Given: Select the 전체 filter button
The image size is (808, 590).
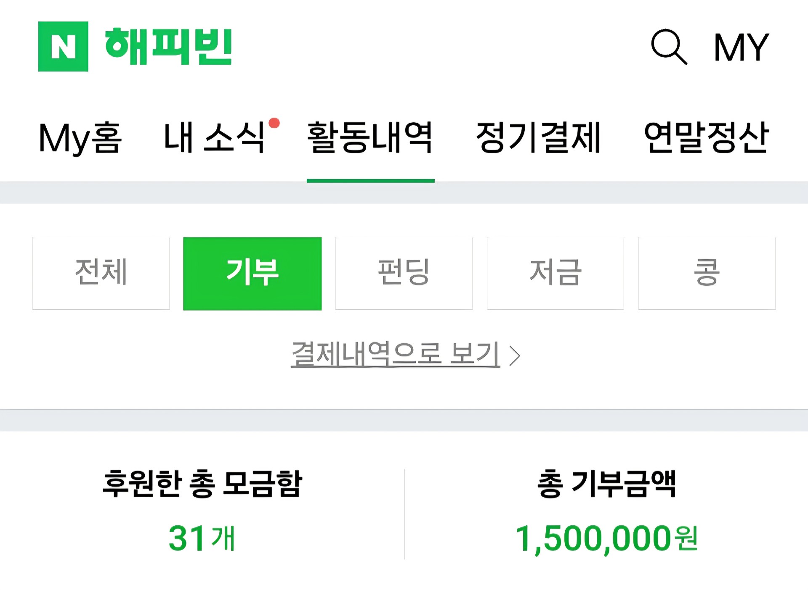Looking at the screenshot, I should pos(101,274).
